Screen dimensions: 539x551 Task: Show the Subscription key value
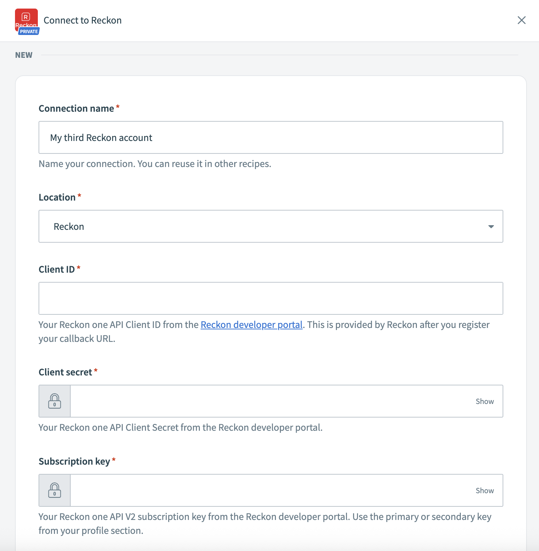coord(484,491)
